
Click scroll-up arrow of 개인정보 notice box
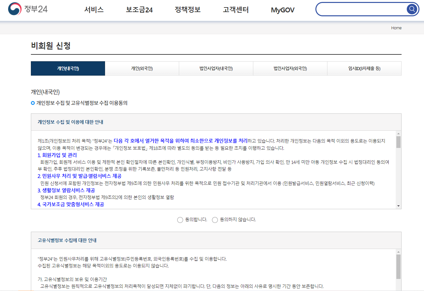398,134
